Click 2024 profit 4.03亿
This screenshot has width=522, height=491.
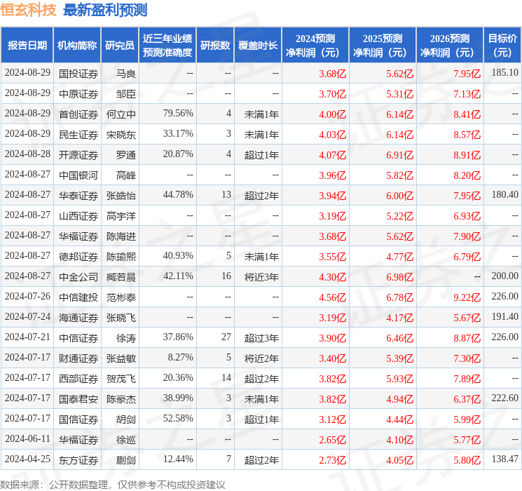click(x=333, y=135)
